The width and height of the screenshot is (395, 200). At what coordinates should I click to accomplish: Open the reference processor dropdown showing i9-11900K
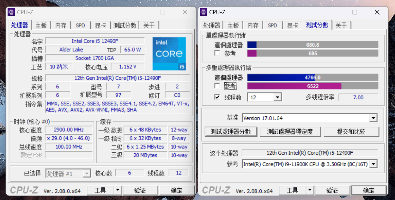pyautogui.click(x=374, y=164)
